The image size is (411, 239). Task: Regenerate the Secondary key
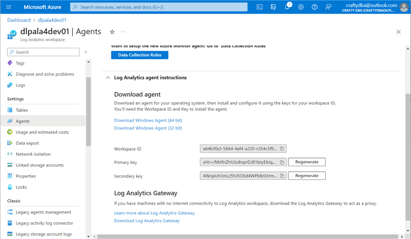(x=307, y=175)
